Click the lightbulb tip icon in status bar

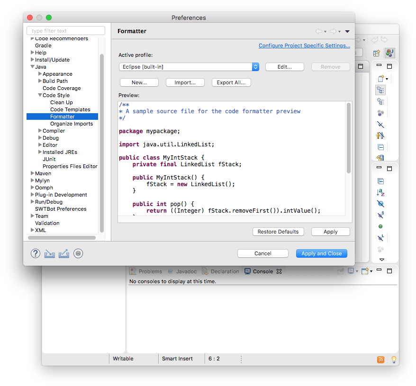394,359
